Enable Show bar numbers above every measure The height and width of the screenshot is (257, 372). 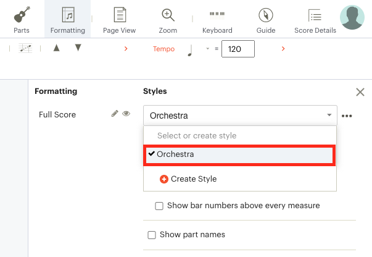coord(159,206)
